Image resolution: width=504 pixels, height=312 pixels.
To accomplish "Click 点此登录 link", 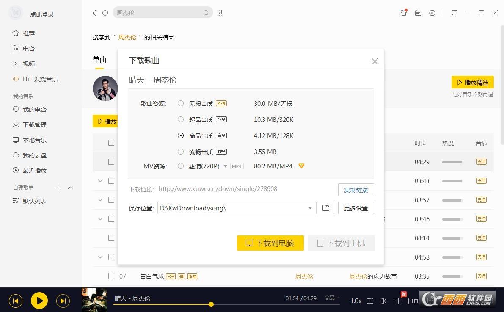I will (42, 14).
